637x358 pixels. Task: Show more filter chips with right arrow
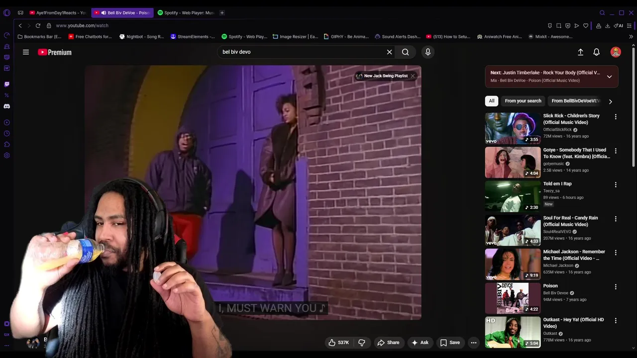pyautogui.click(x=610, y=101)
